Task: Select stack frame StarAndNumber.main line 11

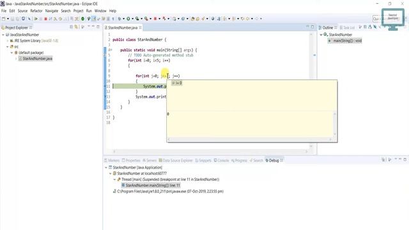Action: [x=151, y=185]
